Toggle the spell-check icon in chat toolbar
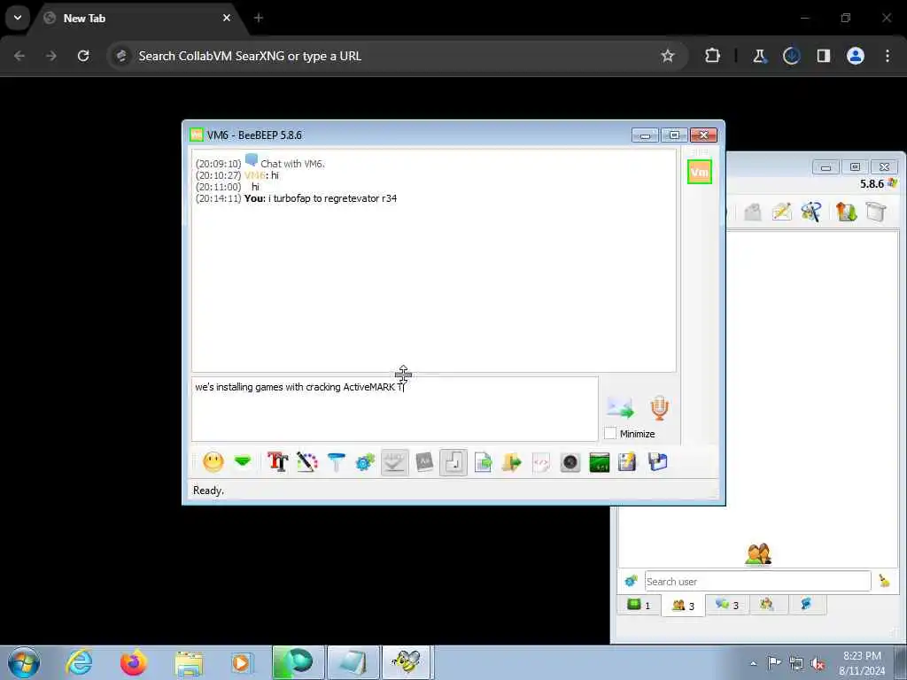This screenshot has width=907, height=680. pos(394,462)
